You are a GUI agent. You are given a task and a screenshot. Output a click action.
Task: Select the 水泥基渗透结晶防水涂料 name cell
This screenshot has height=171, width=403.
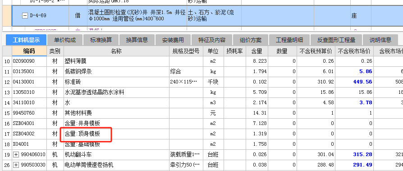(x=116, y=92)
